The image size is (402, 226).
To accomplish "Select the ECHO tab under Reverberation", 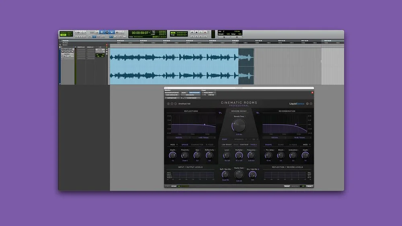I will 281,145.
